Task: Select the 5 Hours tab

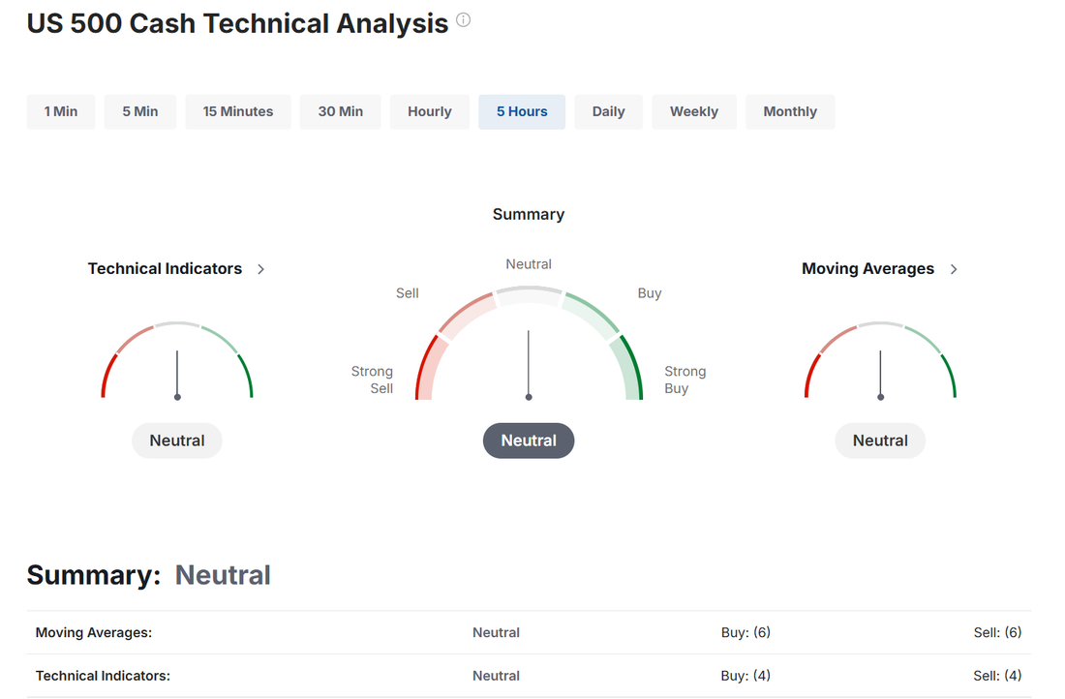Action: [x=522, y=111]
